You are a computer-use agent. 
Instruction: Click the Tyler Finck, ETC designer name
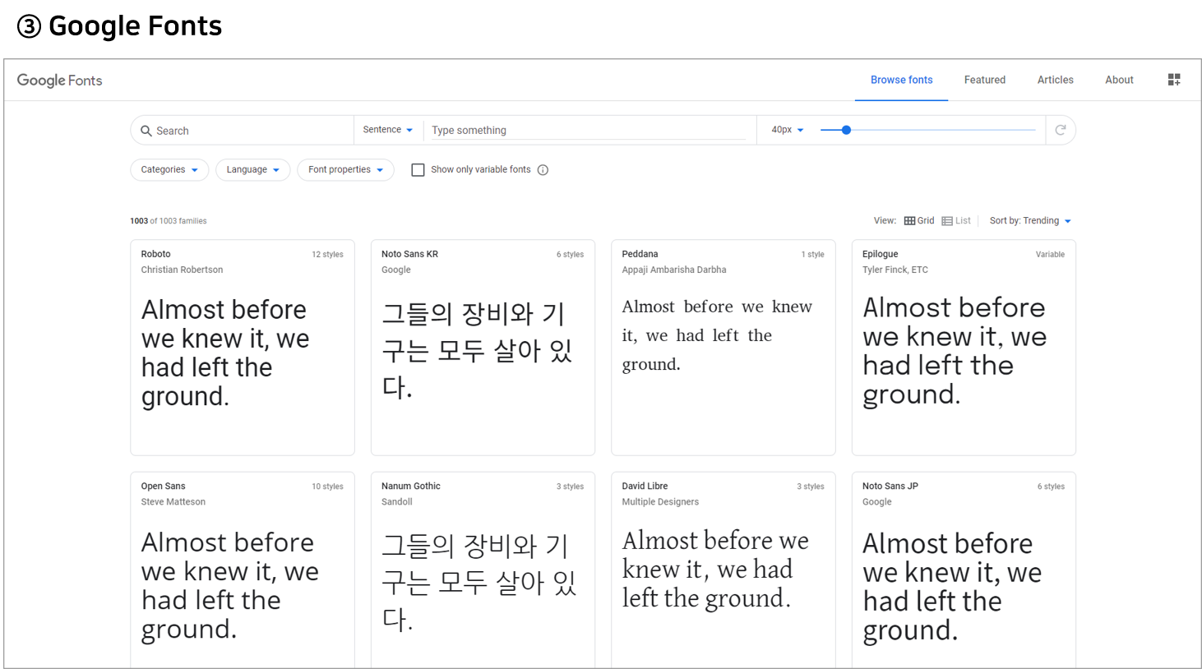[x=895, y=270]
